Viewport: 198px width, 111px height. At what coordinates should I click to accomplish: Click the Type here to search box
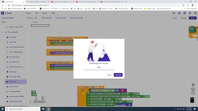23,109
